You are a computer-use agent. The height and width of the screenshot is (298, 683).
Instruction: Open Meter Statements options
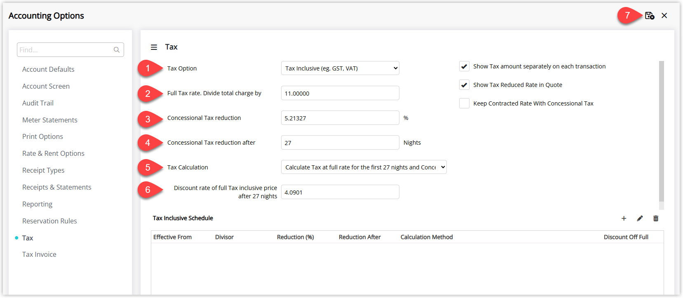[x=50, y=120]
